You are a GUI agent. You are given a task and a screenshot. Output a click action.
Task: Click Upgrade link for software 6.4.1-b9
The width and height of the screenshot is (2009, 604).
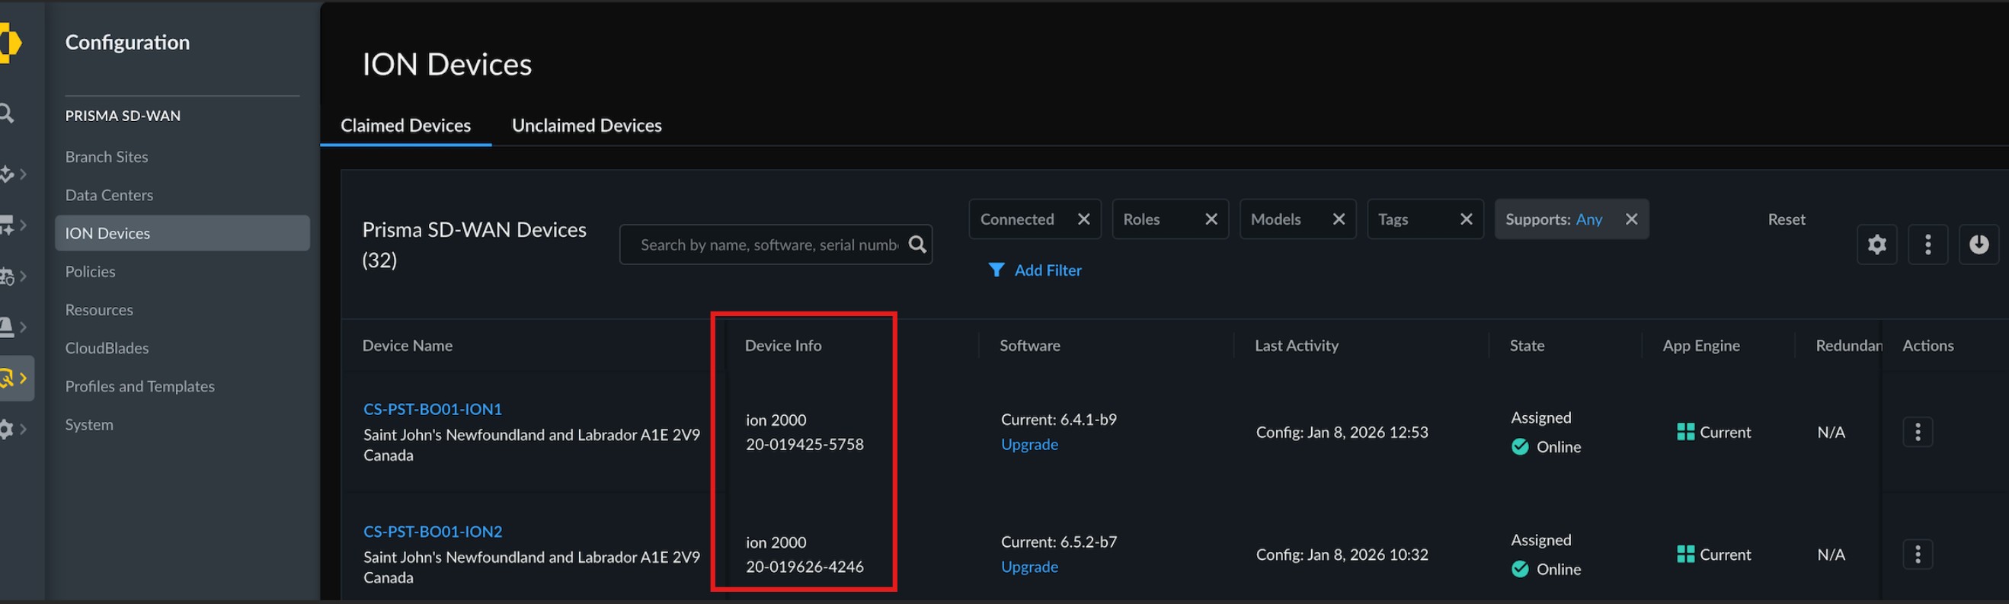[x=1029, y=444]
